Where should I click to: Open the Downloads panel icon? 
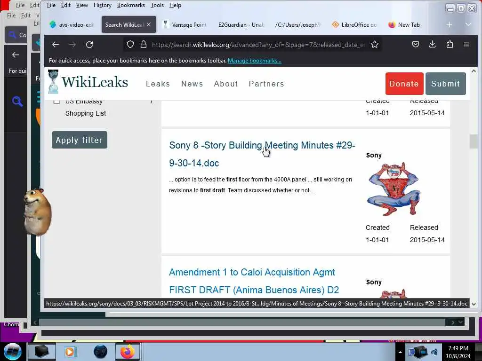pyautogui.click(x=432, y=45)
